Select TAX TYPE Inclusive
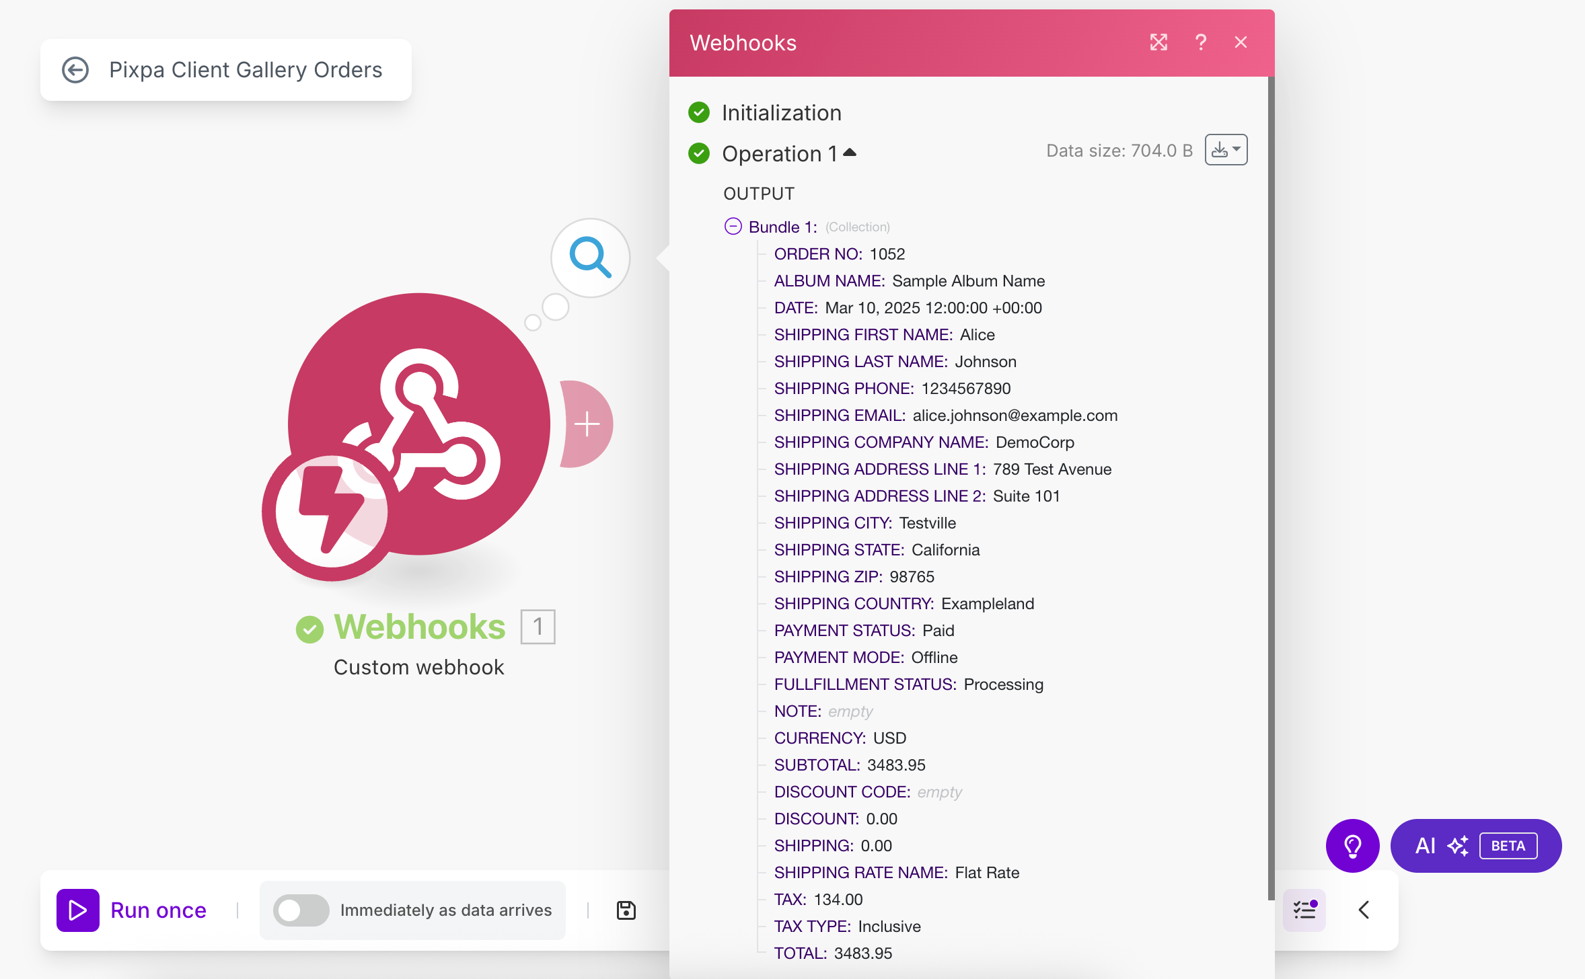The width and height of the screenshot is (1585, 979). (847, 927)
